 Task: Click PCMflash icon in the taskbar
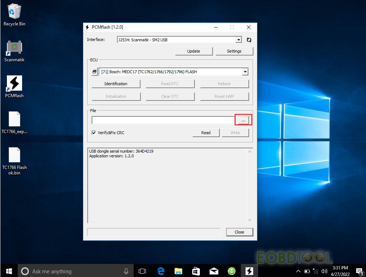pyautogui.click(x=249, y=271)
